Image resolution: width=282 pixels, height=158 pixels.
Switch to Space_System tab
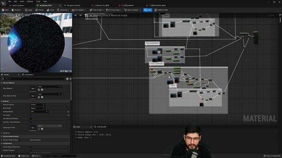point(17,6)
